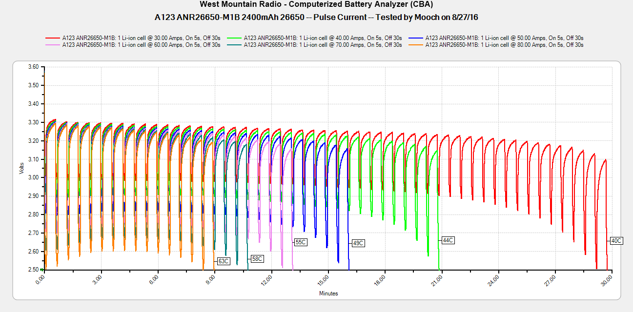The width and height of the screenshot is (633, 312).
Task: Click the Minutes x-axis title
Action: [328, 293]
